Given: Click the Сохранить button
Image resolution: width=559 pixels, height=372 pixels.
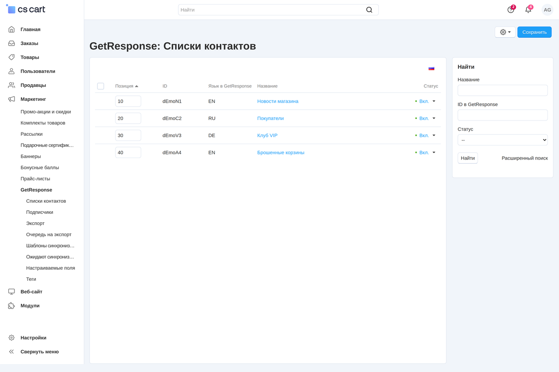Looking at the screenshot, I should click(x=534, y=32).
